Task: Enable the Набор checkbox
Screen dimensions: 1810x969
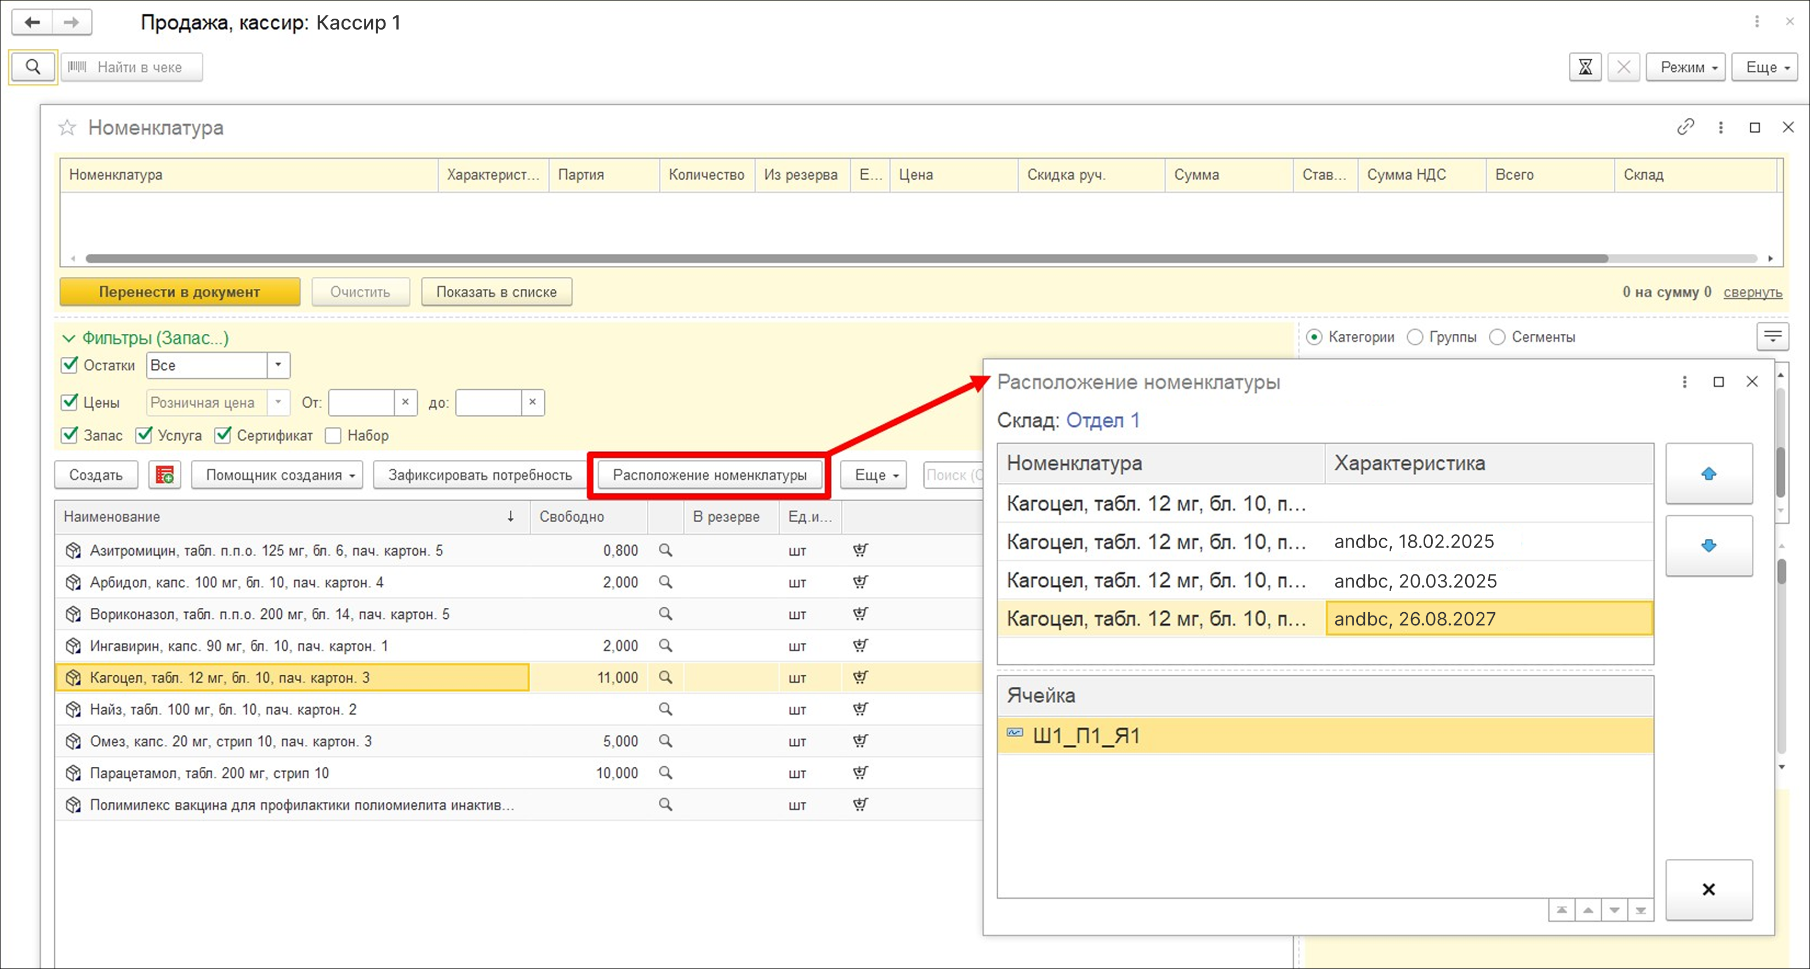Action: click(x=333, y=436)
